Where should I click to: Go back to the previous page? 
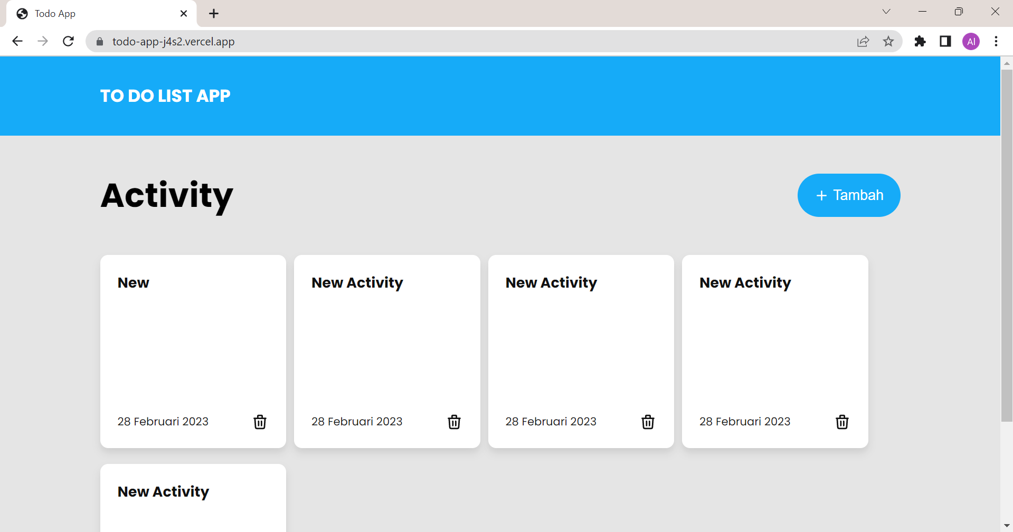click(17, 41)
